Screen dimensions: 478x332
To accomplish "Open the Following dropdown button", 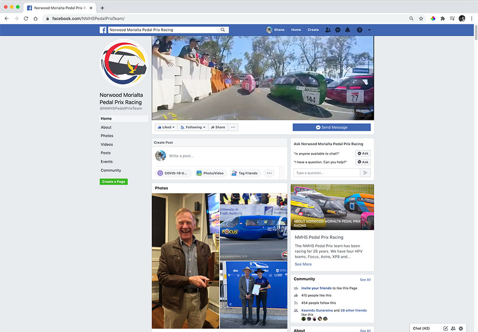I will pos(193,128).
